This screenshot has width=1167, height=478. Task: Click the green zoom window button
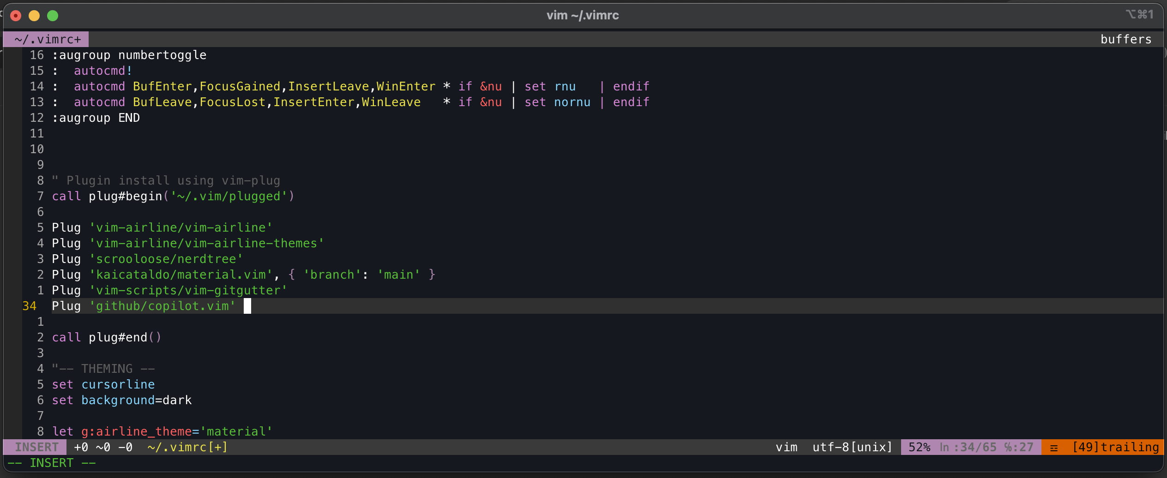[53, 16]
